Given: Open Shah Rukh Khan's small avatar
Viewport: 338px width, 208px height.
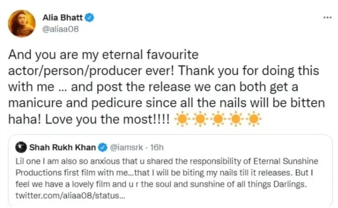Looking at the screenshot, I should coord(22,147).
